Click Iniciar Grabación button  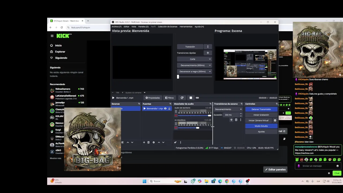[x=261, y=115]
